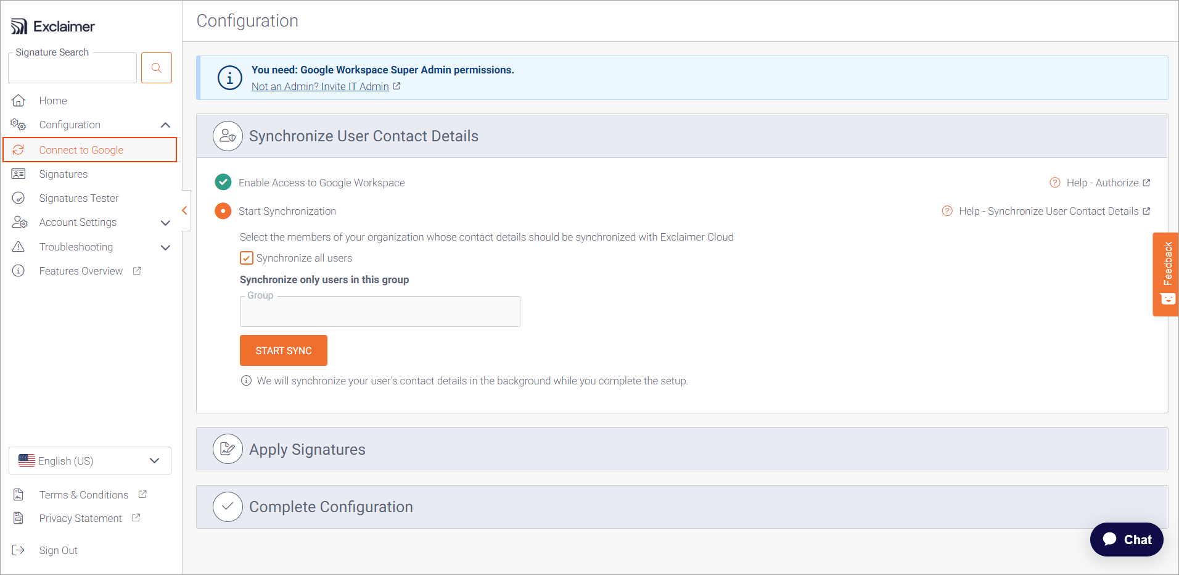The image size is (1179, 575).
Task: Expand the Complete Configuration section
Action: tap(682, 507)
